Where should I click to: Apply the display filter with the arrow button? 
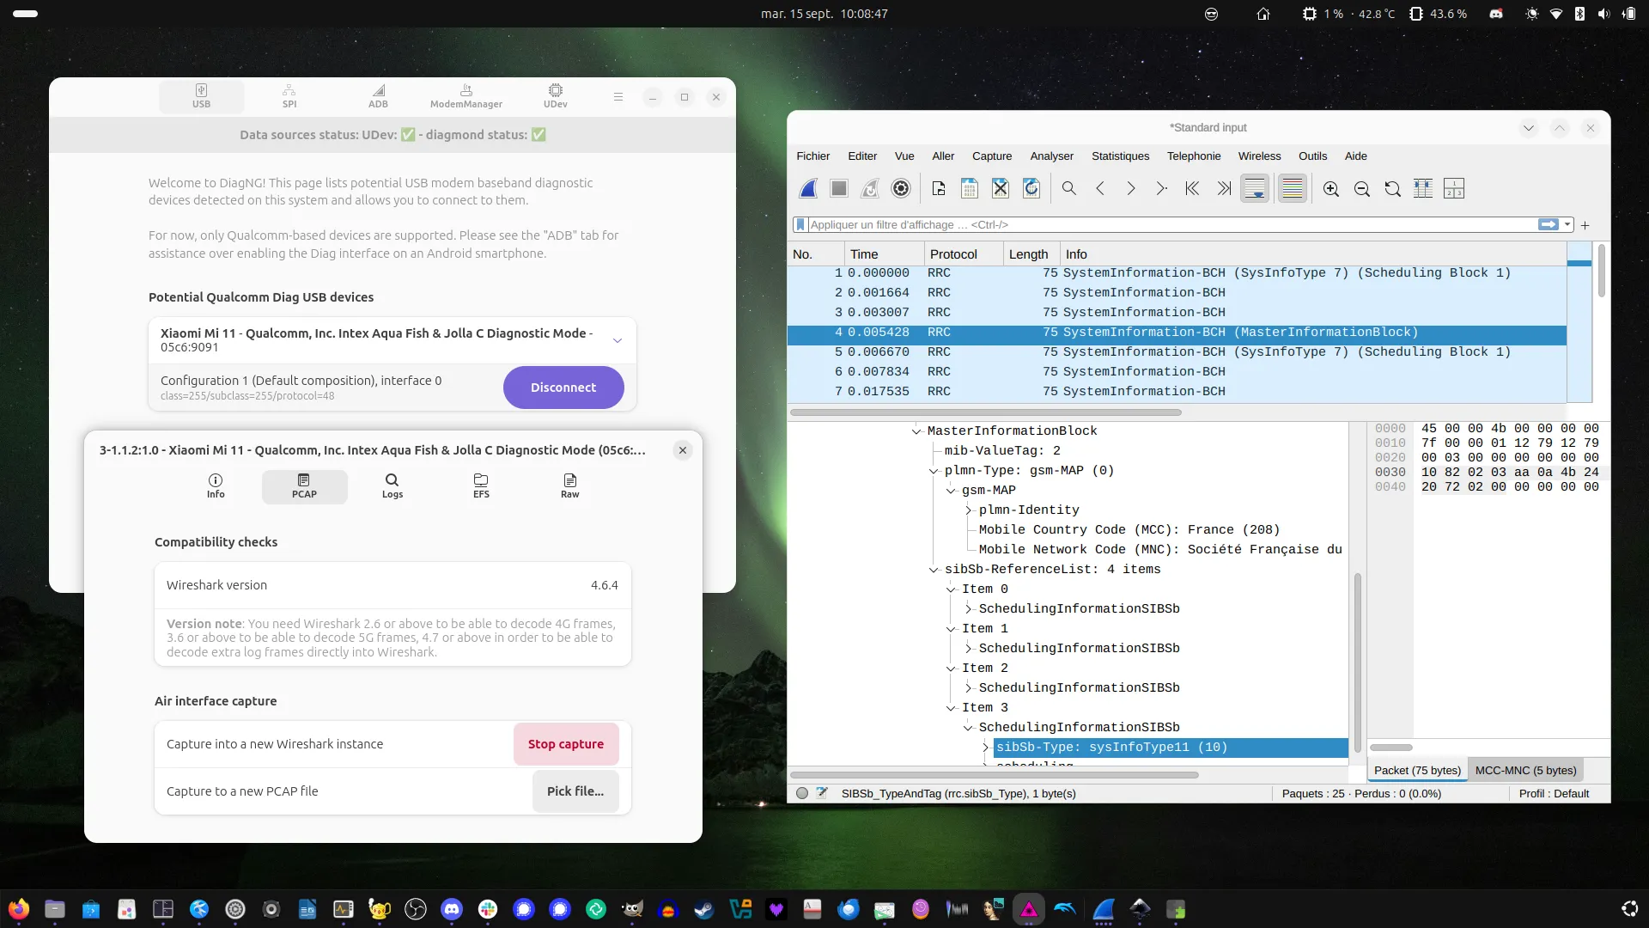point(1549,224)
